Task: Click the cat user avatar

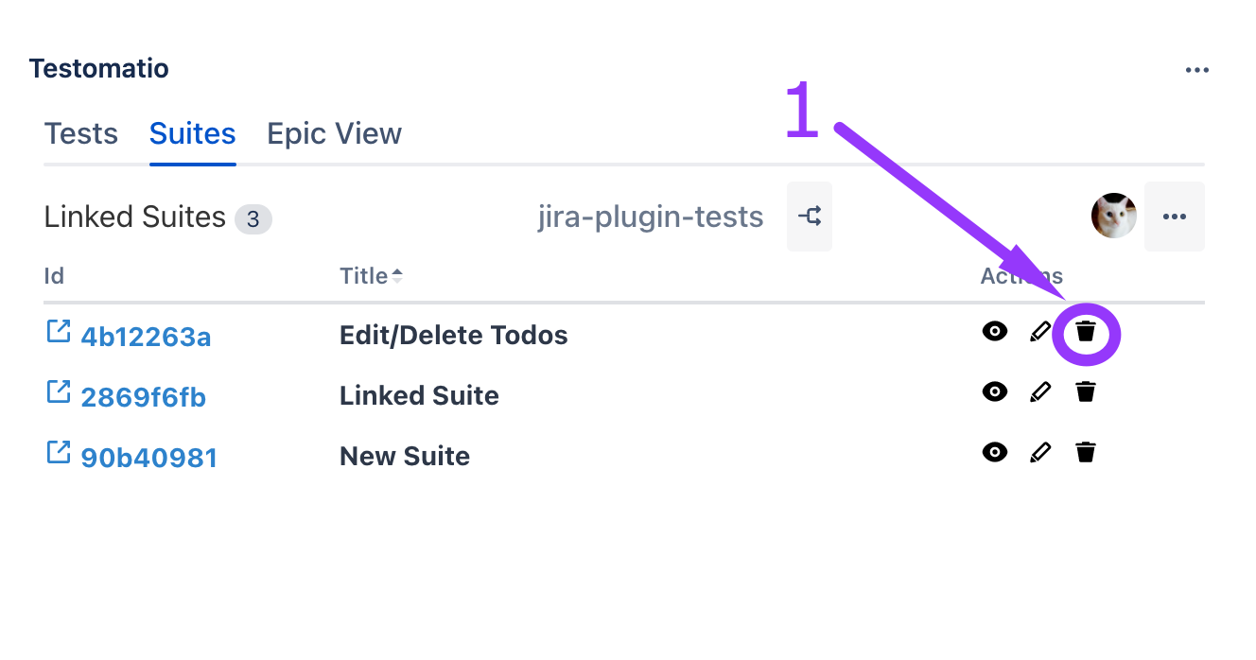Action: [x=1113, y=217]
